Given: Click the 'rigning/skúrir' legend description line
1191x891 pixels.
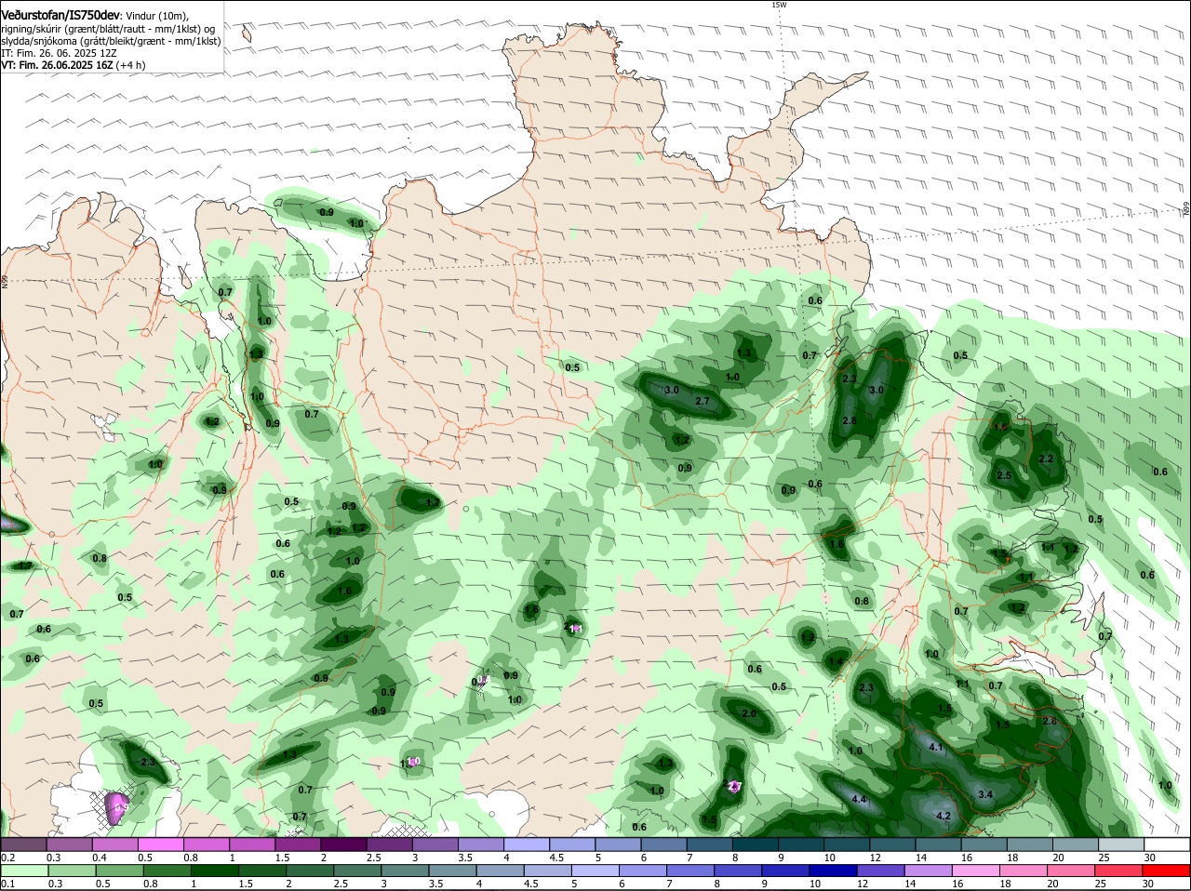Looking at the screenshot, I should pyautogui.click(x=107, y=29).
